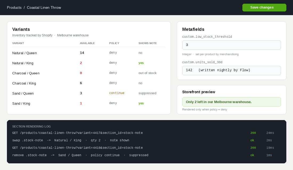This screenshot has height=170, width=293.
Task: Click 'suppressed' note for Sand / Queen
Action: (148, 93)
